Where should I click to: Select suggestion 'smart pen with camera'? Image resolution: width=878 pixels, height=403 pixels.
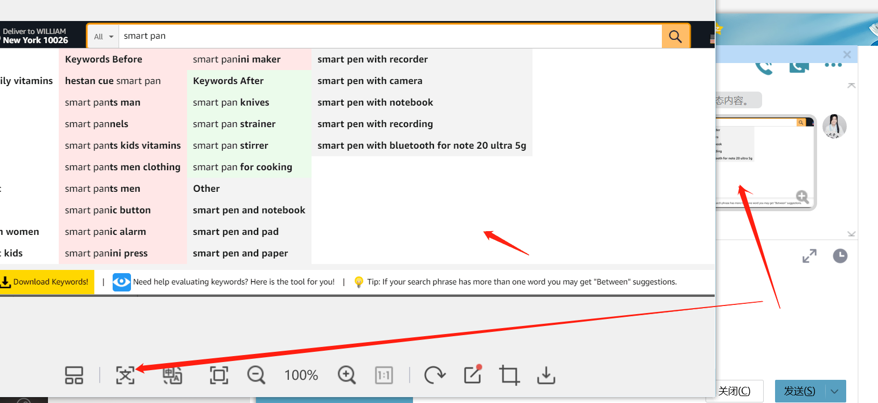pos(370,81)
